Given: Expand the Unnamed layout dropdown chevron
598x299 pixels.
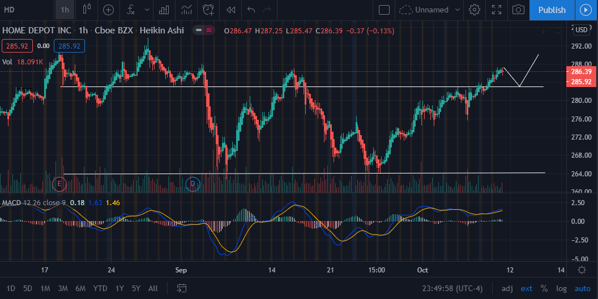Looking at the screenshot, I should pyautogui.click(x=457, y=10).
